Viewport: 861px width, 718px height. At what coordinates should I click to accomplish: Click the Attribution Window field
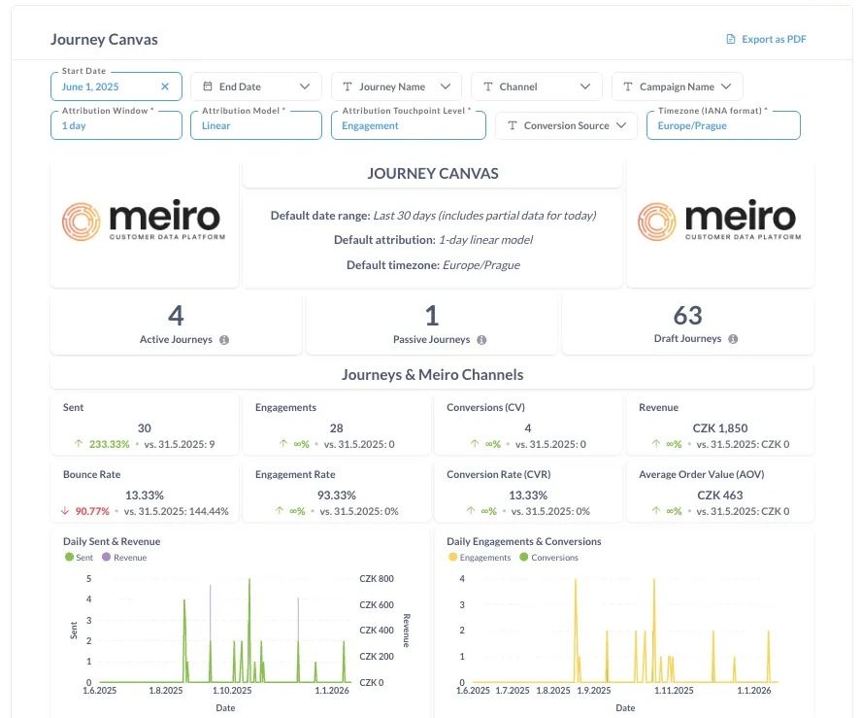116,125
